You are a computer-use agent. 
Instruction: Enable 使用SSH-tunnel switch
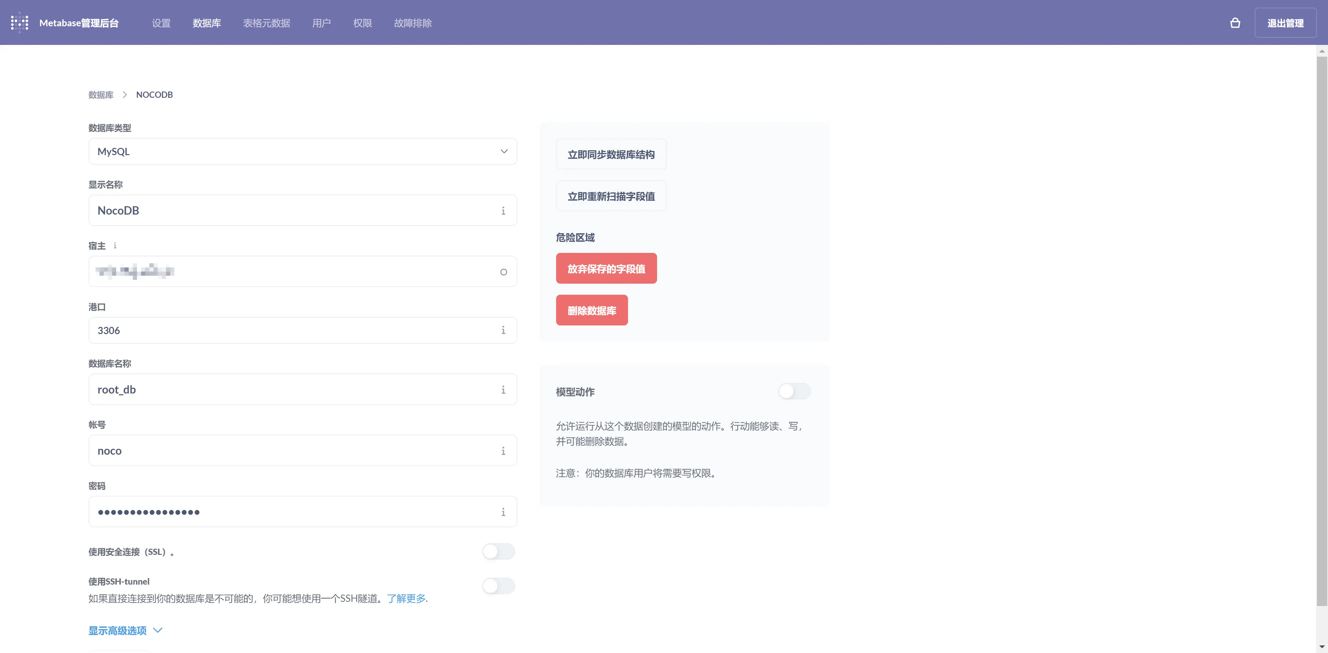498,586
